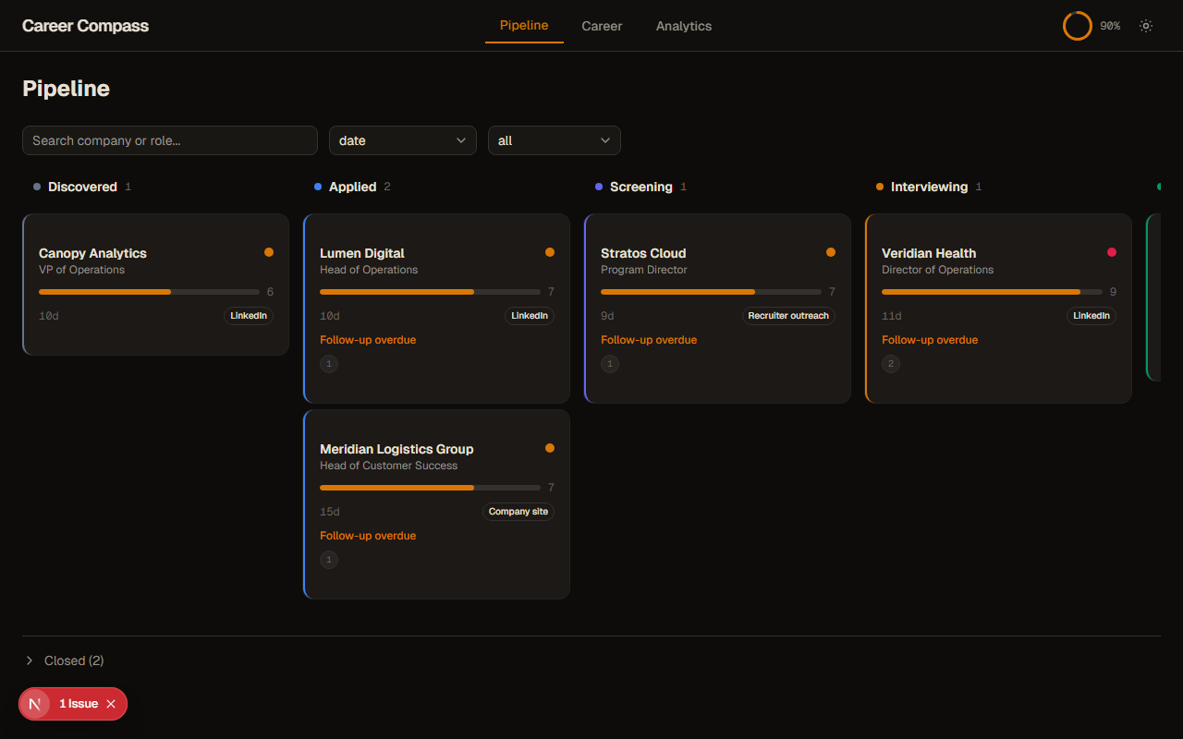The height and width of the screenshot is (739, 1183).
Task: Open the Lumen Digital card
Action: 437,309
